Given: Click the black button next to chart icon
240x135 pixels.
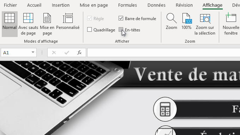Looking at the screenshot, I should pyautogui.click(x=206, y=131).
